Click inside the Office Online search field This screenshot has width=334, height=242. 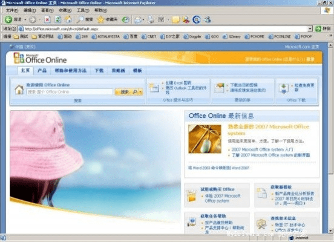[x=70, y=92]
